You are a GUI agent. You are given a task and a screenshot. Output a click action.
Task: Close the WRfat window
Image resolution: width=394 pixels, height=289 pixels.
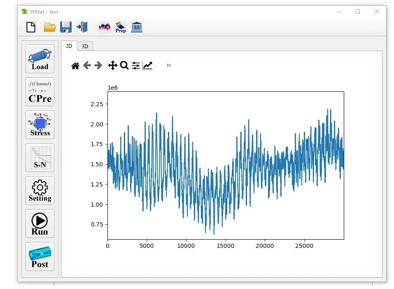[x=377, y=12]
